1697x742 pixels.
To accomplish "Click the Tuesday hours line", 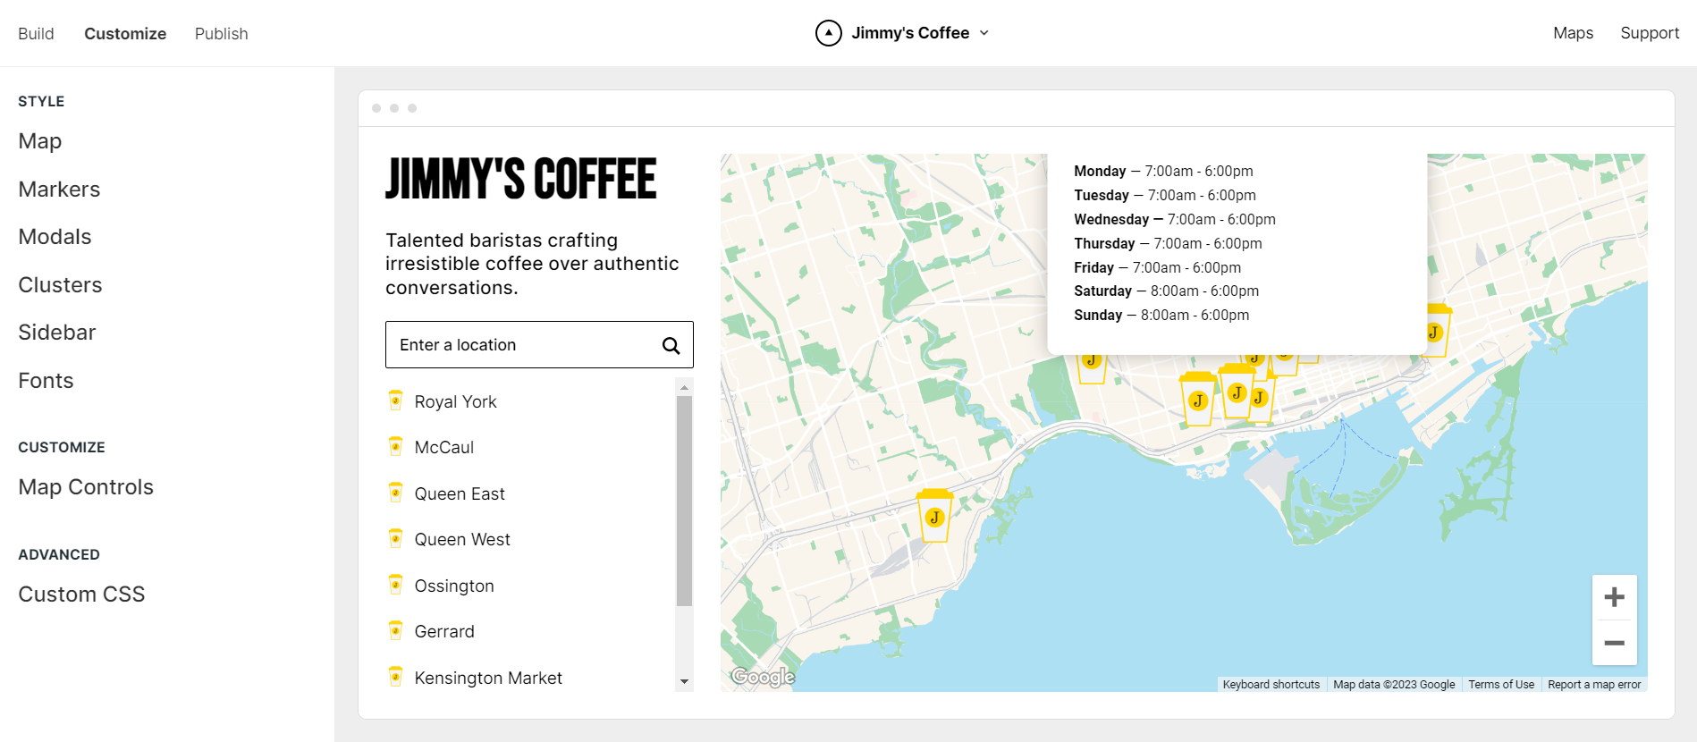I will (1165, 196).
